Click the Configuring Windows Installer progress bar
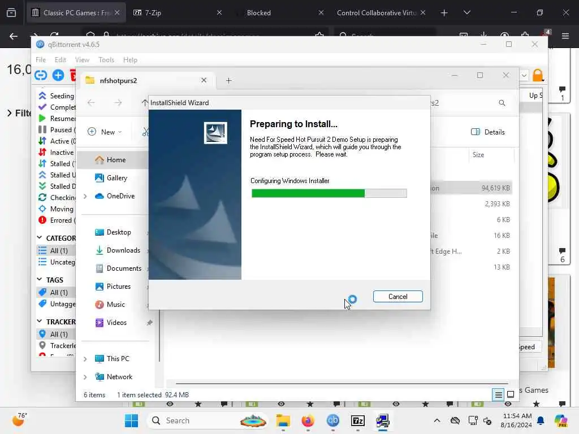The image size is (579, 434). point(329,193)
